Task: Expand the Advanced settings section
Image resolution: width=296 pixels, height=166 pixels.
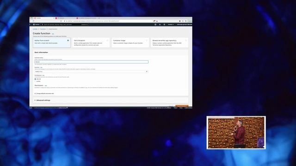Action: click(x=42, y=101)
